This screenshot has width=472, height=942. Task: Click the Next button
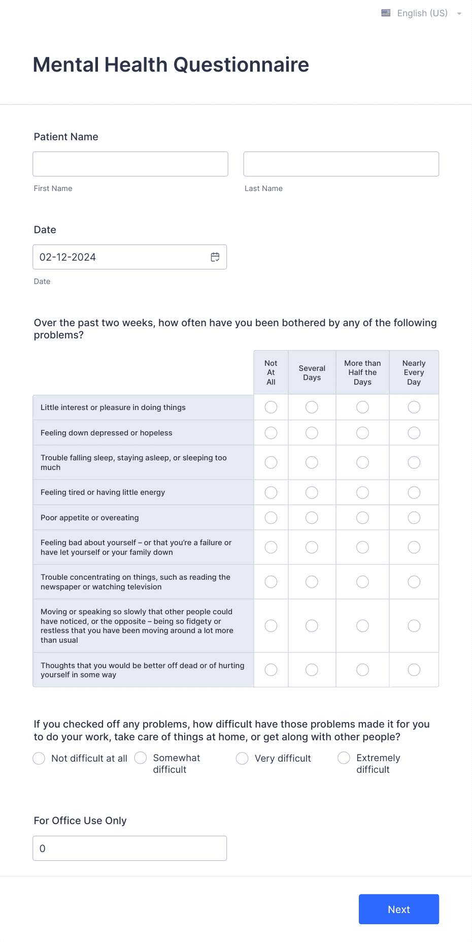pos(398,909)
